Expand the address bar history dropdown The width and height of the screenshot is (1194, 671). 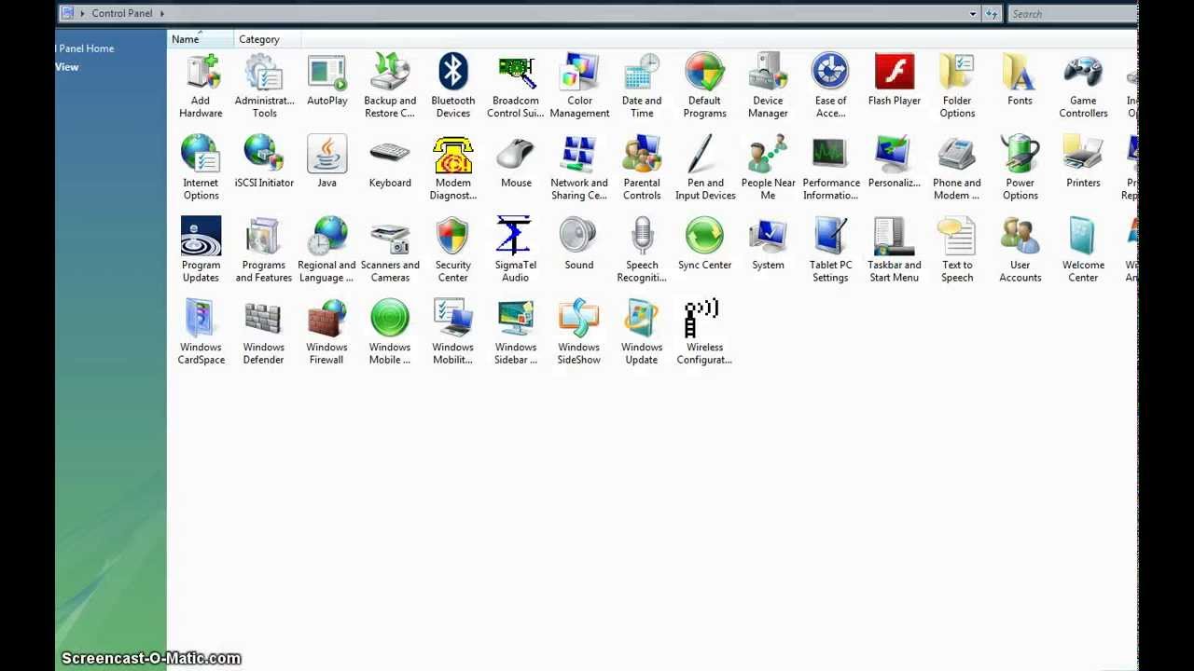pyautogui.click(x=973, y=14)
